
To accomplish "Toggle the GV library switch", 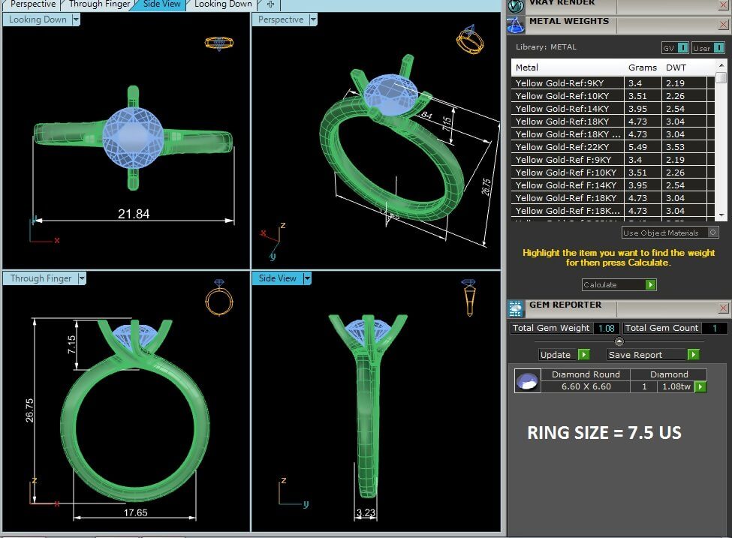I will pos(682,48).
